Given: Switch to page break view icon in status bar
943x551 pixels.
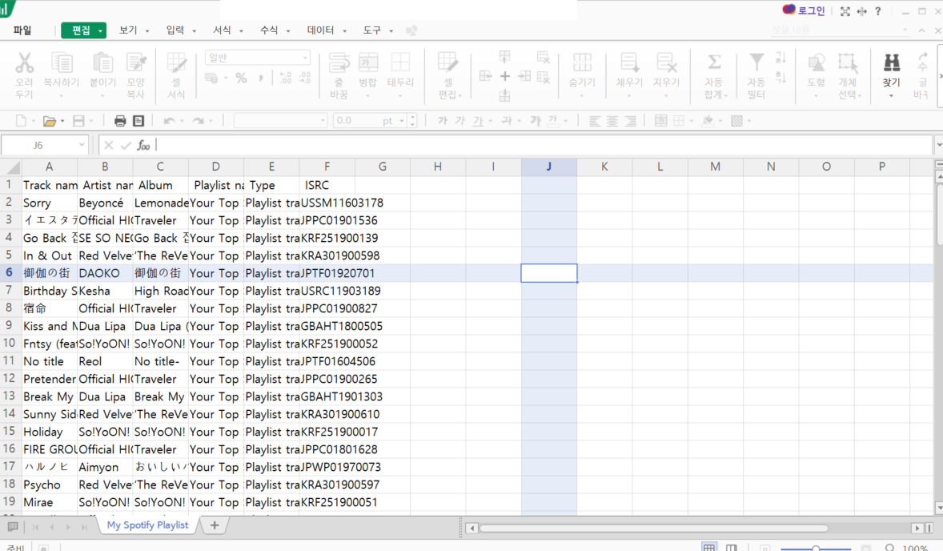Looking at the screenshot, I should pos(732,547).
